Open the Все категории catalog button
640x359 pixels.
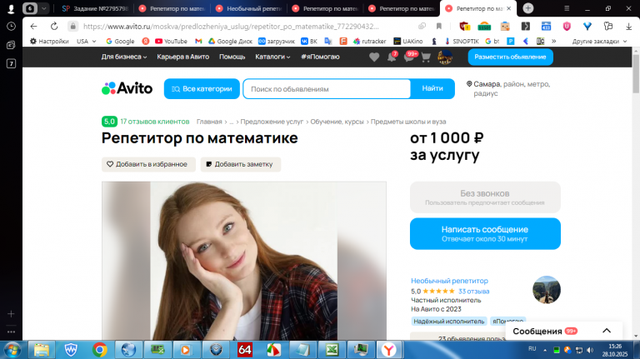tap(202, 88)
